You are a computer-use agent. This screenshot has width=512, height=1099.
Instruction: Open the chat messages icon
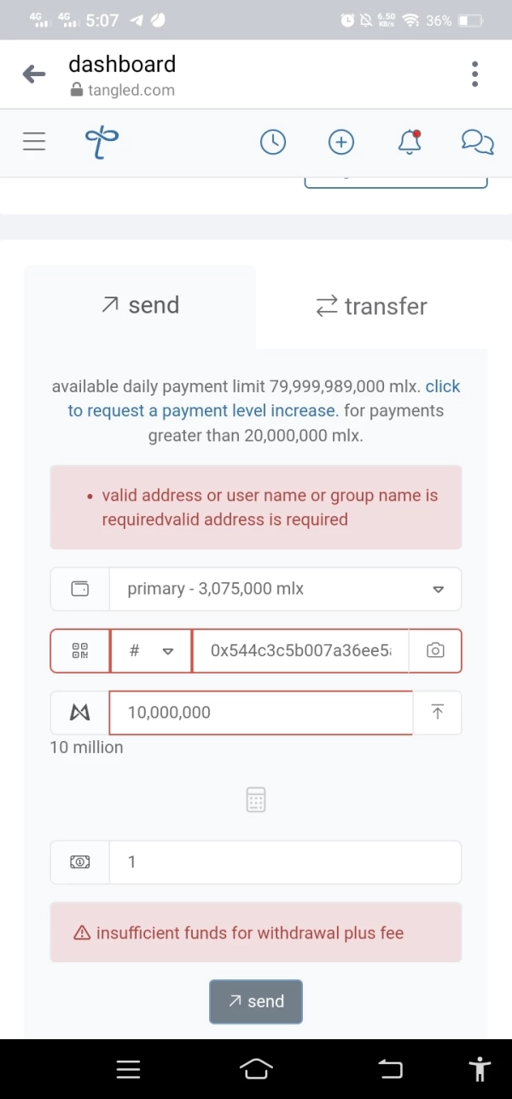pos(478,142)
